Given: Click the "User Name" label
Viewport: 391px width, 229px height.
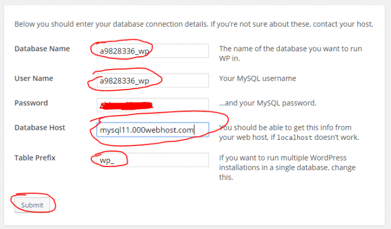Looking at the screenshot, I should coord(34,78).
